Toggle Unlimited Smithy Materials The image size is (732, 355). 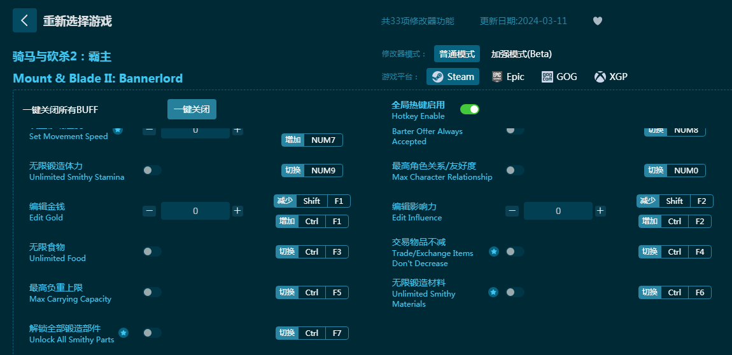point(515,292)
